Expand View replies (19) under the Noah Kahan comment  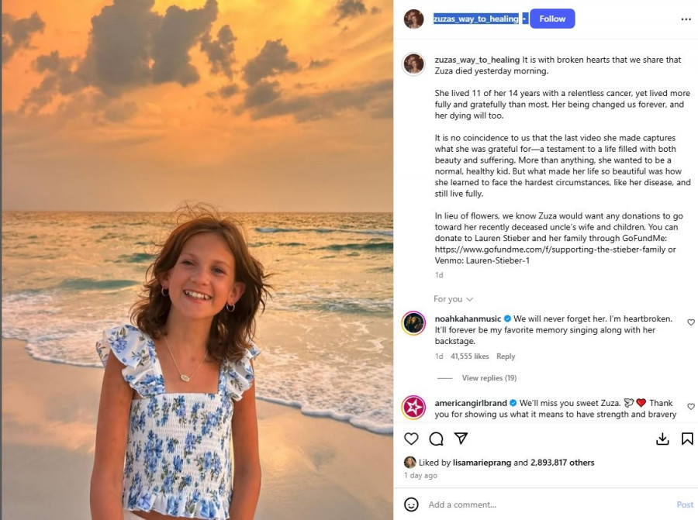coord(489,378)
